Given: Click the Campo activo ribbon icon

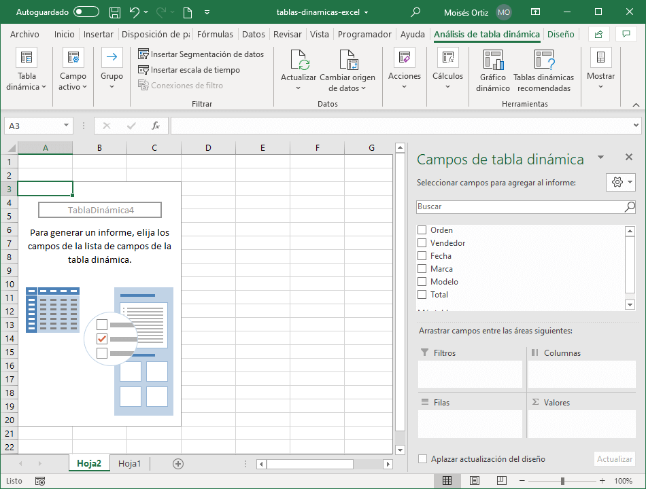Looking at the screenshot, I should point(73,58).
